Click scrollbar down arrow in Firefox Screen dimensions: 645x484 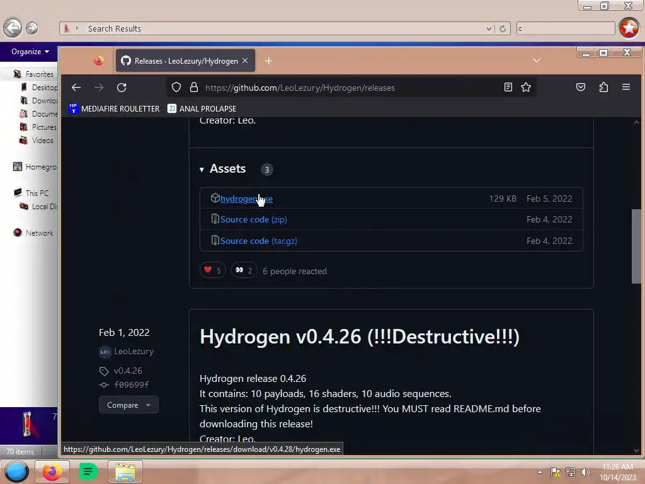[636, 450]
